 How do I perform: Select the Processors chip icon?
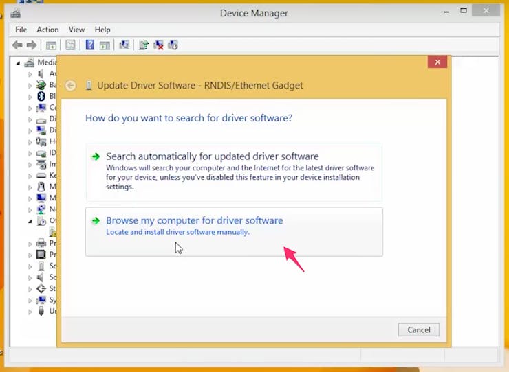click(x=41, y=255)
